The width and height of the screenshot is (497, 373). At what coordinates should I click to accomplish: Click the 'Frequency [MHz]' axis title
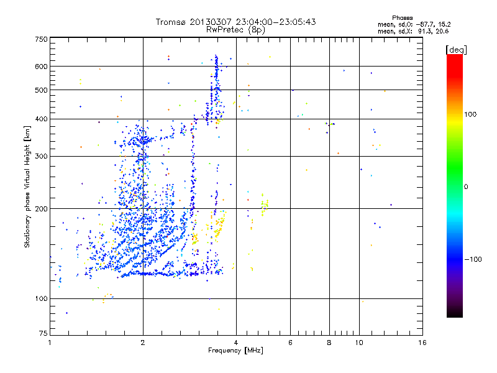tap(235, 351)
